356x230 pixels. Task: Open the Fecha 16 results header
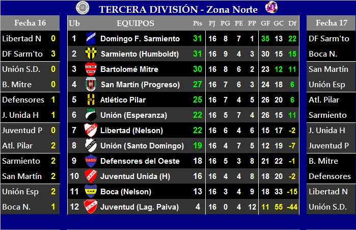click(x=30, y=23)
